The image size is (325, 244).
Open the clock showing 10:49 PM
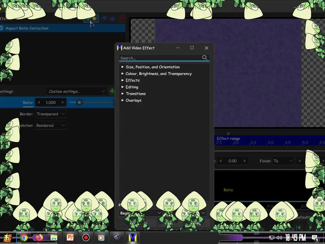click(x=295, y=238)
